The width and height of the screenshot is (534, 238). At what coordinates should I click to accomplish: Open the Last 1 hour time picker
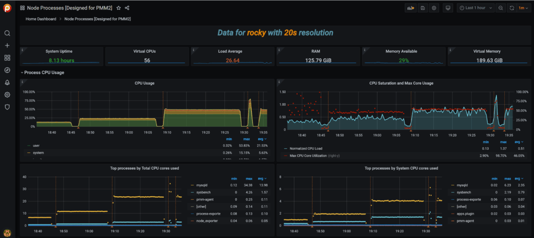[476, 8]
